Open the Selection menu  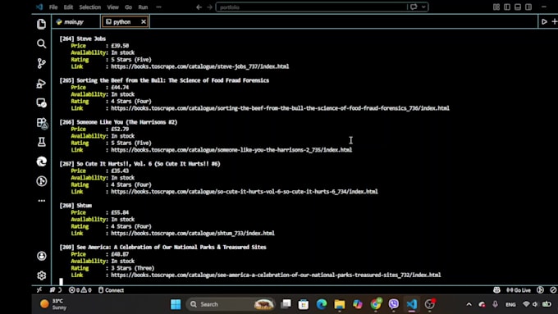[x=89, y=7]
